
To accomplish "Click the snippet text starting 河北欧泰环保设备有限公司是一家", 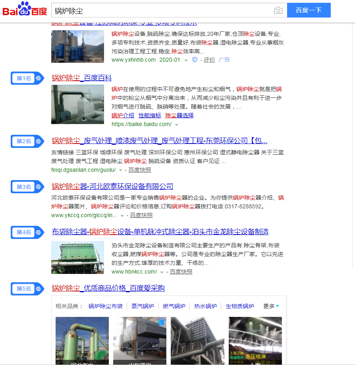I will point(168,202).
